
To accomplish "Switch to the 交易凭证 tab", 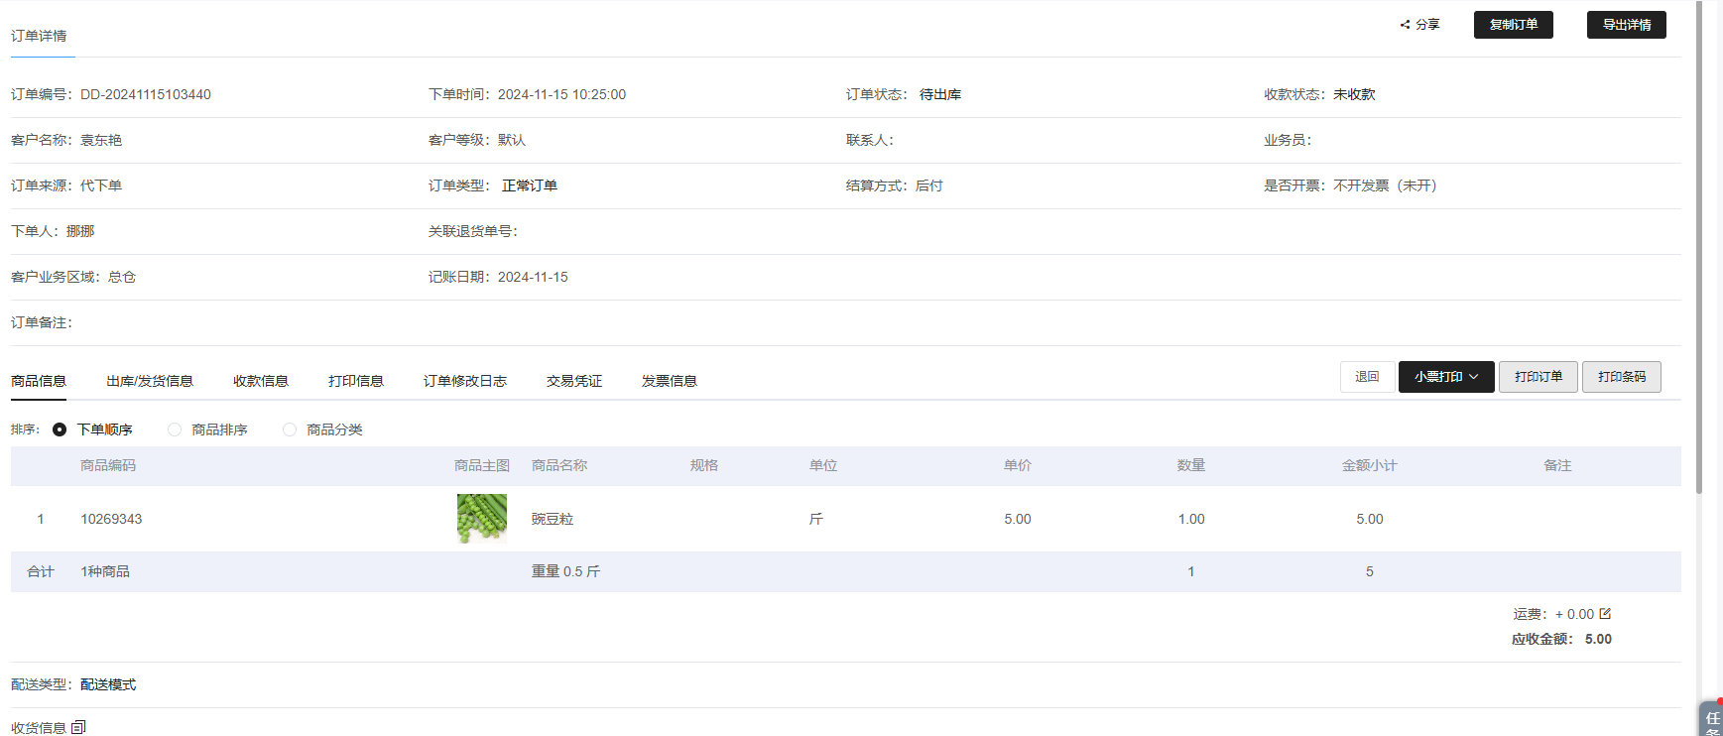I will 574,381.
